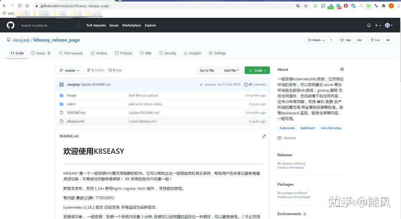
Task: Open the apps grid in bookmarks bar
Action: pyautogui.click(x=4, y=13)
